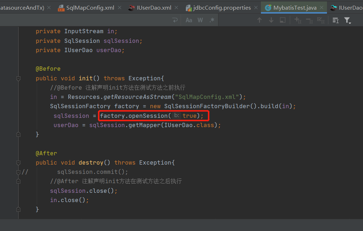Close the MybatisTest.java tab
Screen dimensions: 363x231
click(x=322, y=7)
